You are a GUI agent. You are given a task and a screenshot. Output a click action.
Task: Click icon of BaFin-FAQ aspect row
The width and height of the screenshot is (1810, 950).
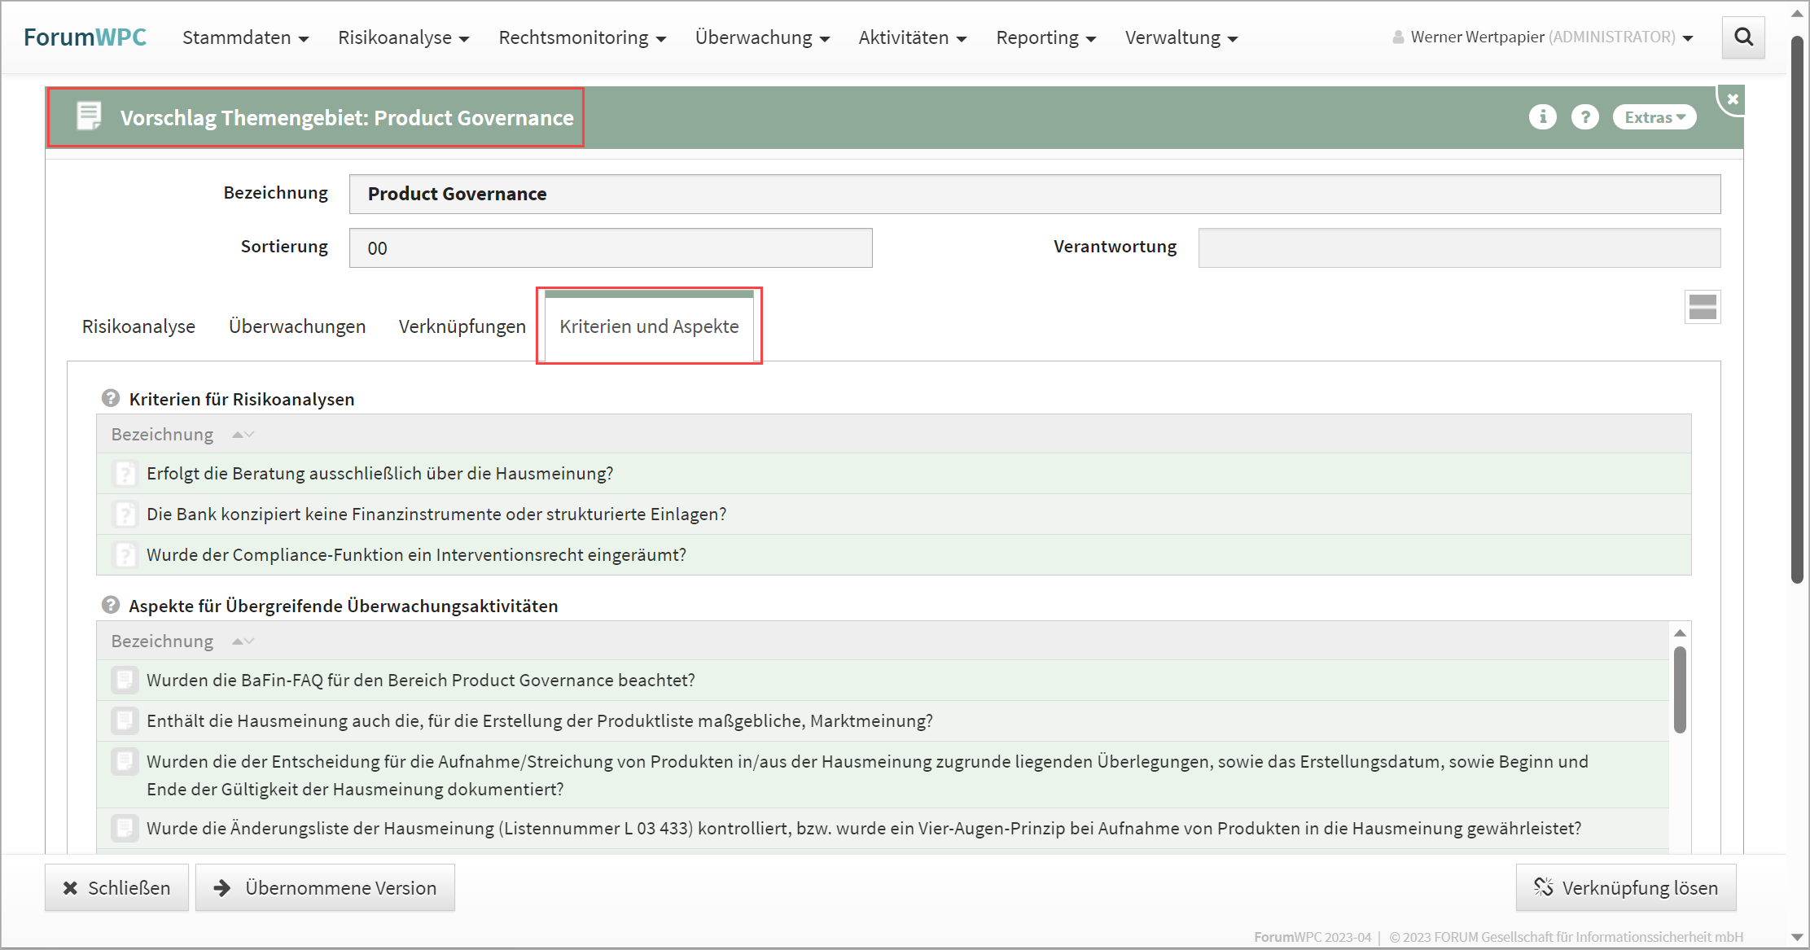[x=125, y=681]
